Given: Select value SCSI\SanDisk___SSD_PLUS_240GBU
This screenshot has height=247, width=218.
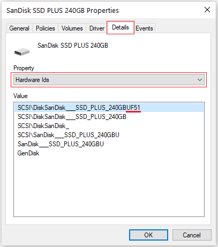Looking at the screenshot, I should 109,135.
